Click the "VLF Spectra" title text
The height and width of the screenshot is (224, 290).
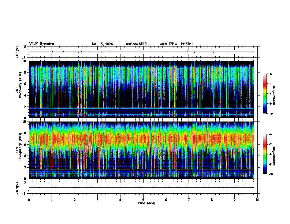click(41, 44)
